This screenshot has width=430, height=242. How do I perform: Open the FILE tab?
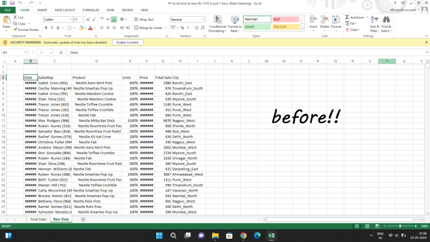pyautogui.click(x=8, y=10)
